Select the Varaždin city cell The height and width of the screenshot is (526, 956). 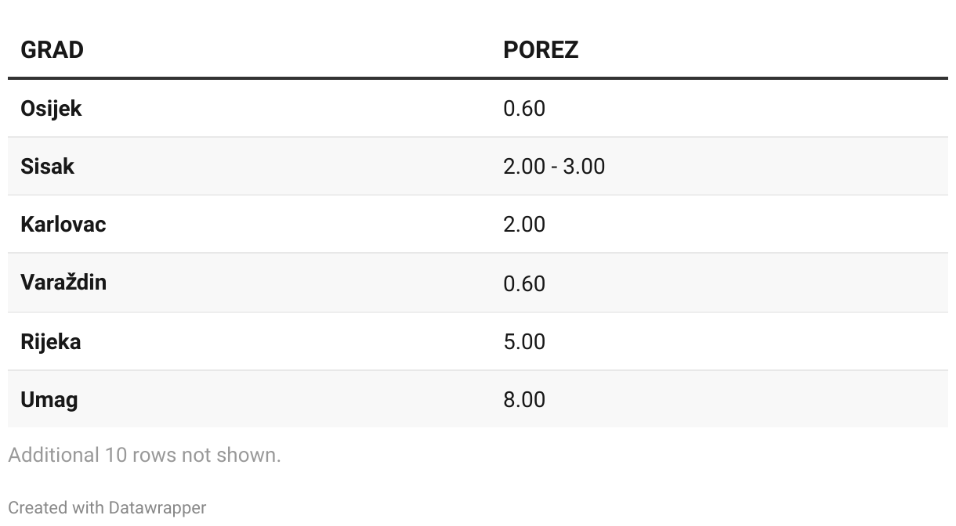(x=63, y=282)
